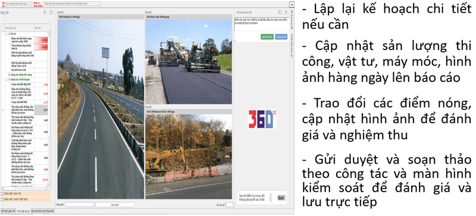
Task: Switch to the 'Thực hiện dự án' tab
Action: coord(23,211)
